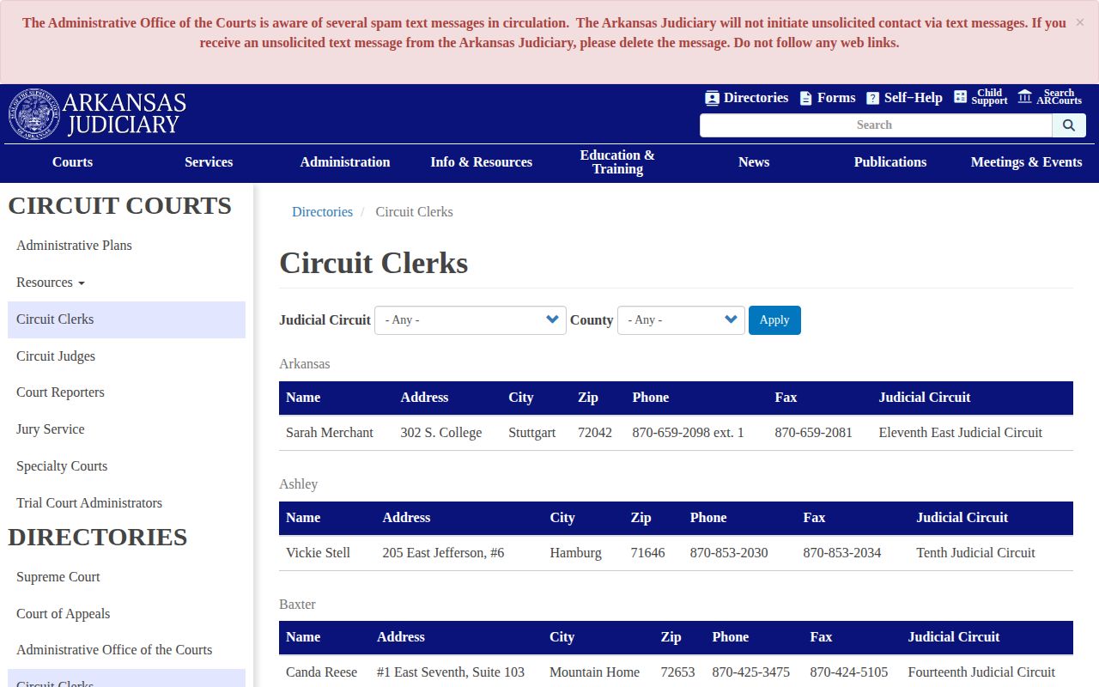Open the Judicial Circuit dropdown

471,320
